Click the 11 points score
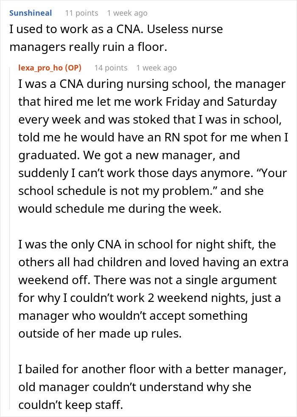This screenshot has width=297, height=417. tap(81, 13)
